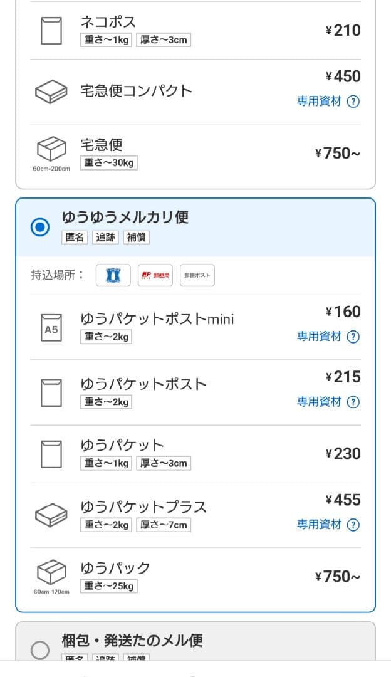The height and width of the screenshot is (677, 391).
Task: Choose the ゆうパック ¥750~ shipping option
Action: point(195,577)
